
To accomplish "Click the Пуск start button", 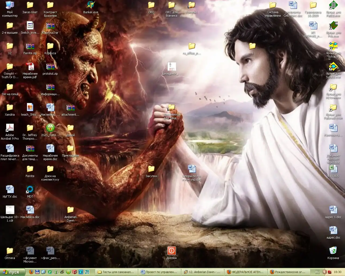I will 12,272.
